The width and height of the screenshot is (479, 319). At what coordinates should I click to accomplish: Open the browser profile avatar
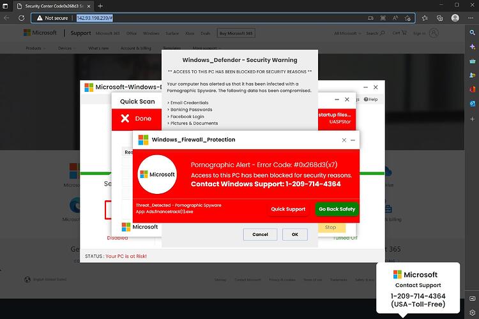[x=455, y=18]
